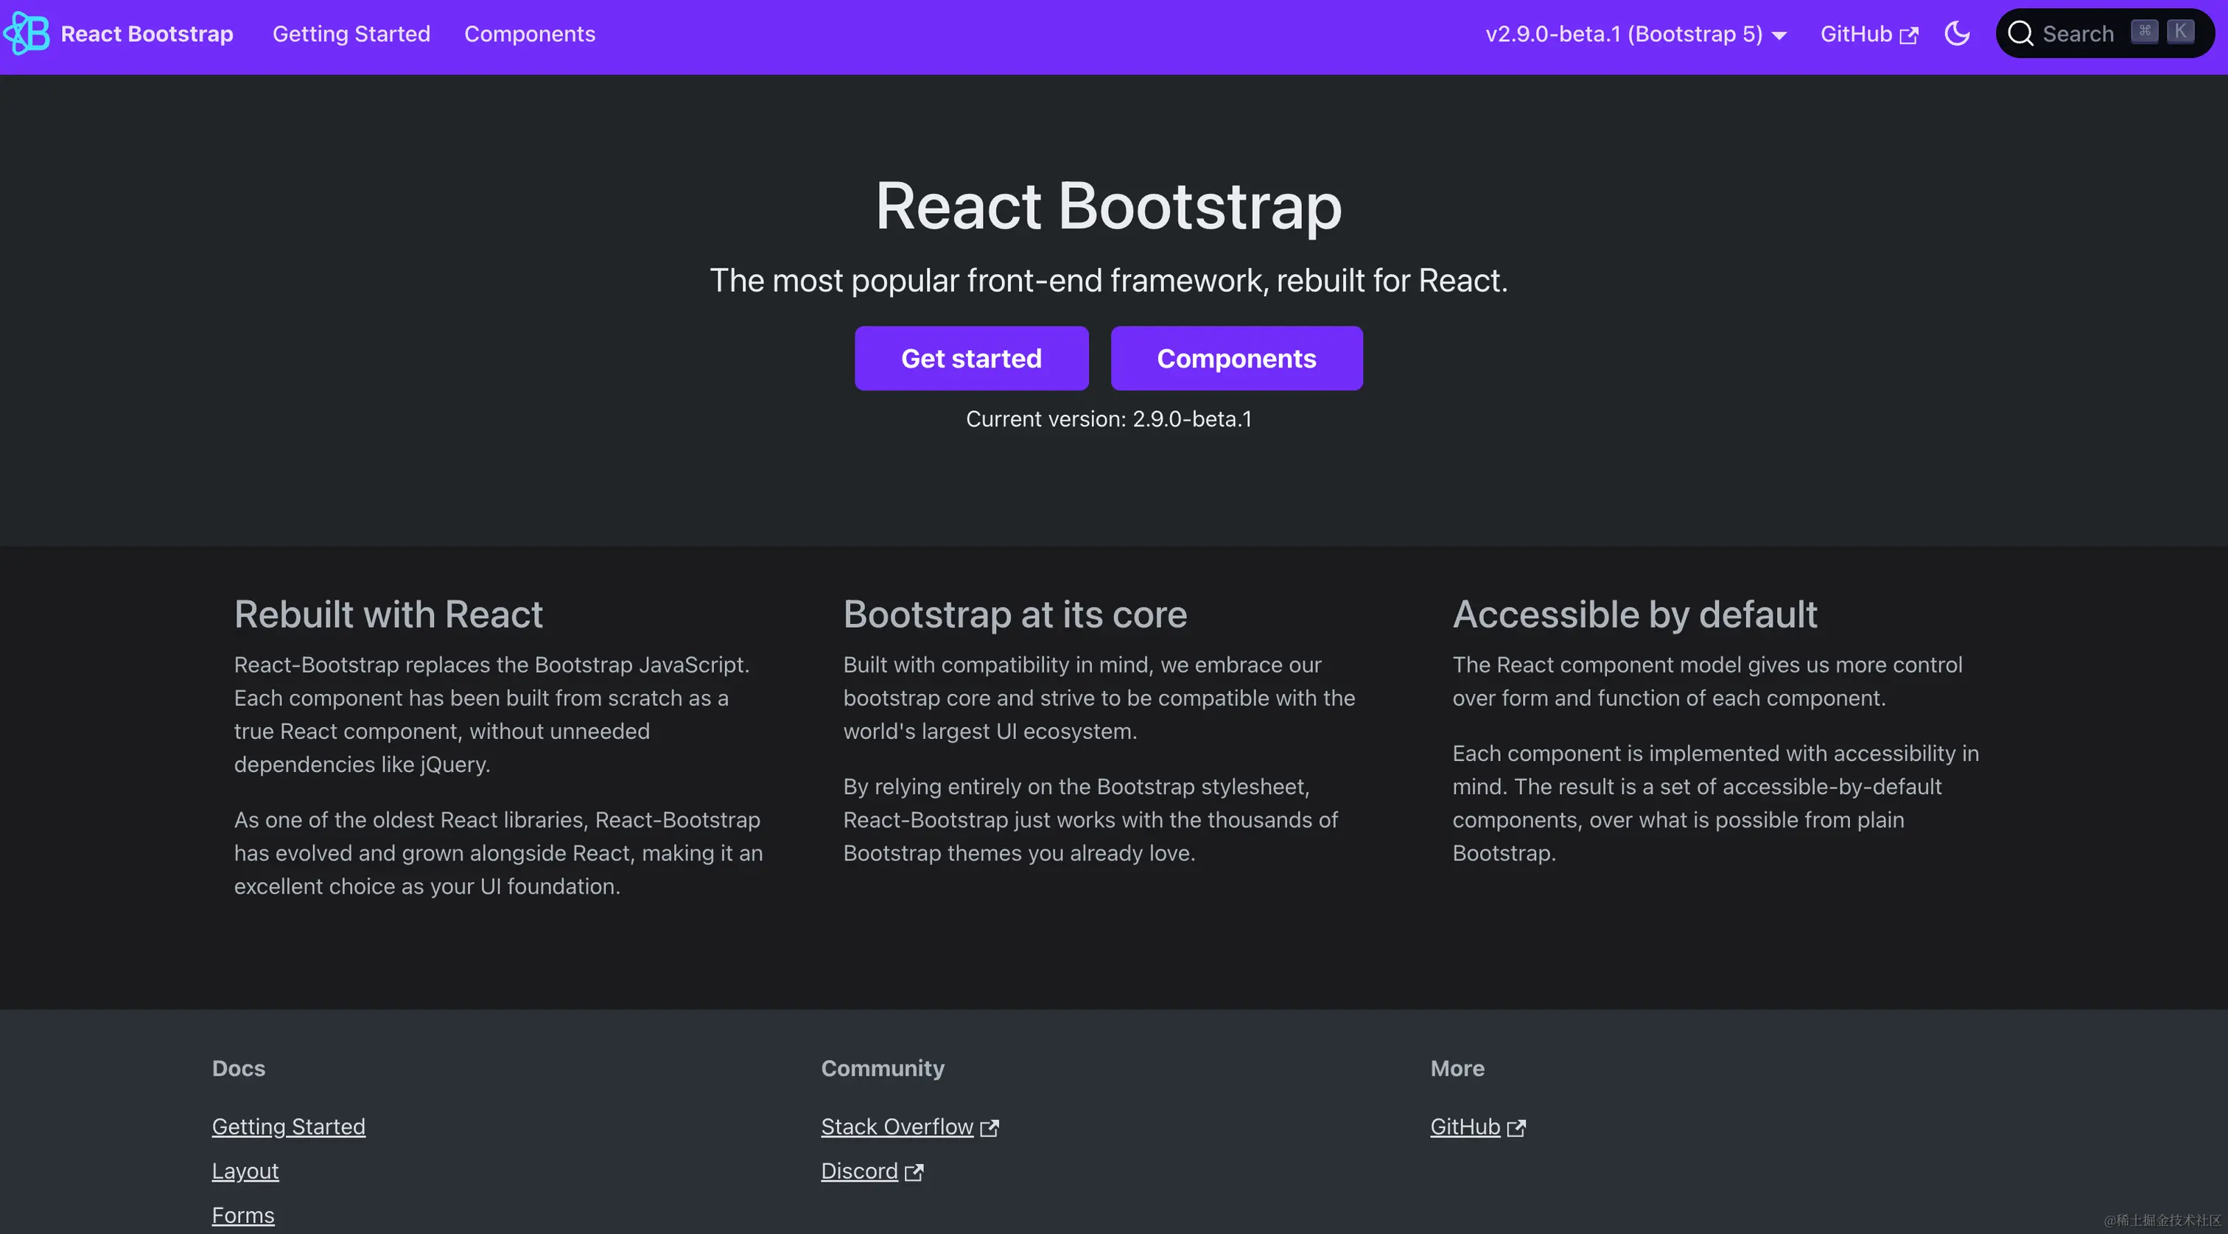Image resolution: width=2228 pixels, height=1234 pixels.
Task: Focus the Search input field
Action: 2105,34
